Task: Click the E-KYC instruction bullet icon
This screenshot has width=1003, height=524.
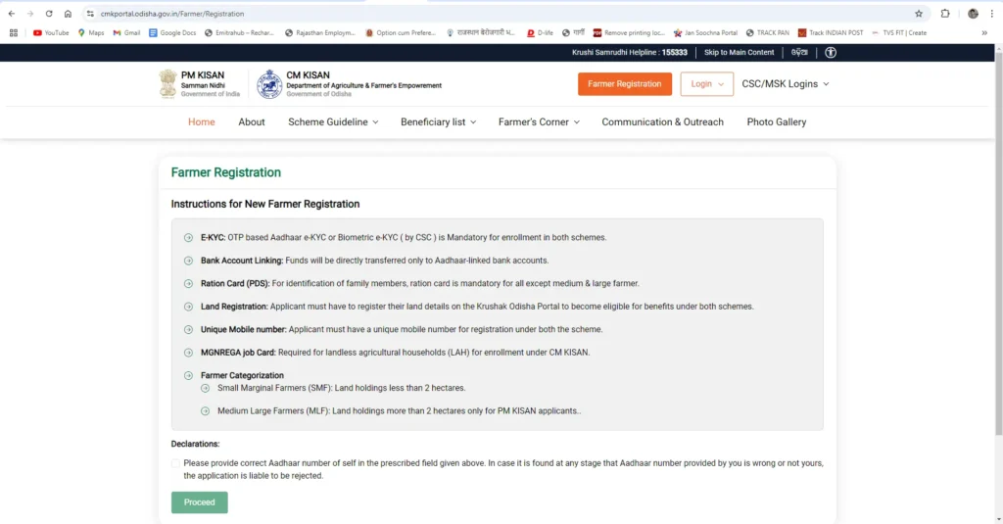Action: click(x=188, y=237)
